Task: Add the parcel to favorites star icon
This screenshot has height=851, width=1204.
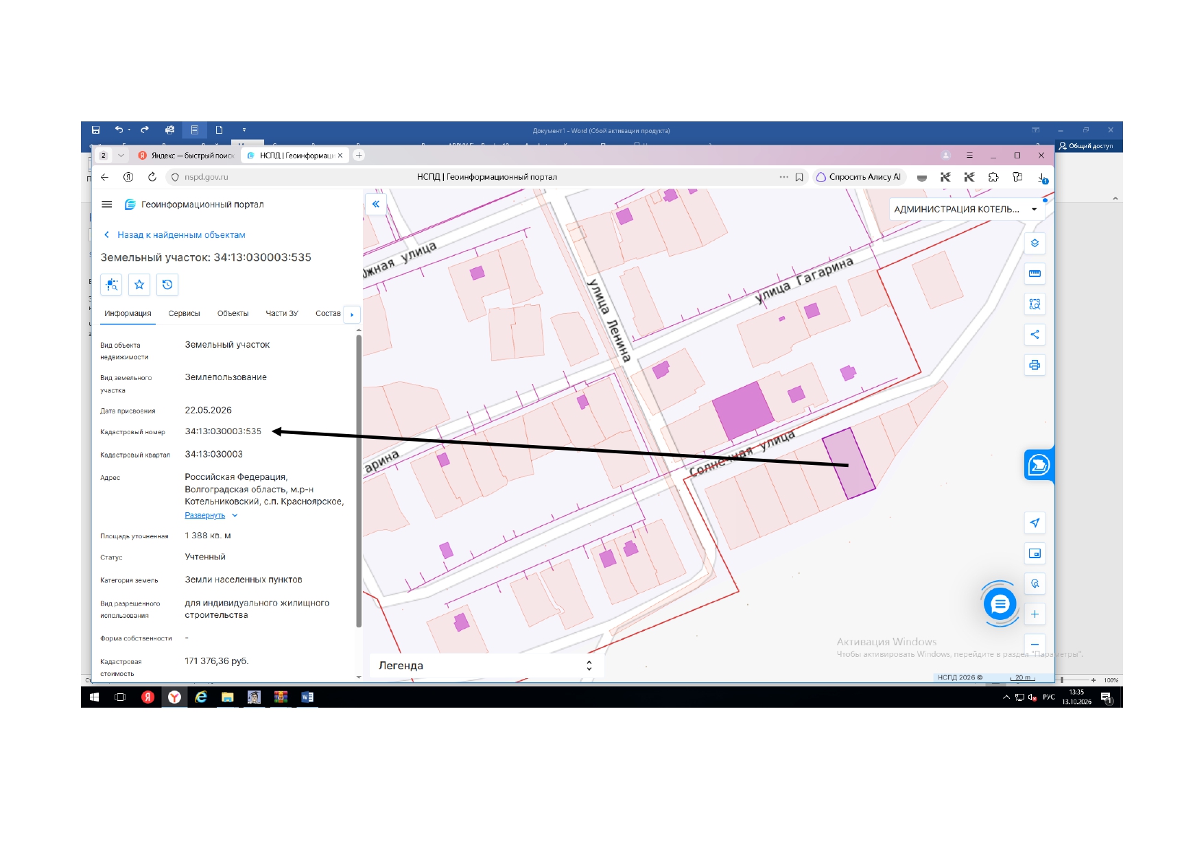Action: click(x=139, y=285)
